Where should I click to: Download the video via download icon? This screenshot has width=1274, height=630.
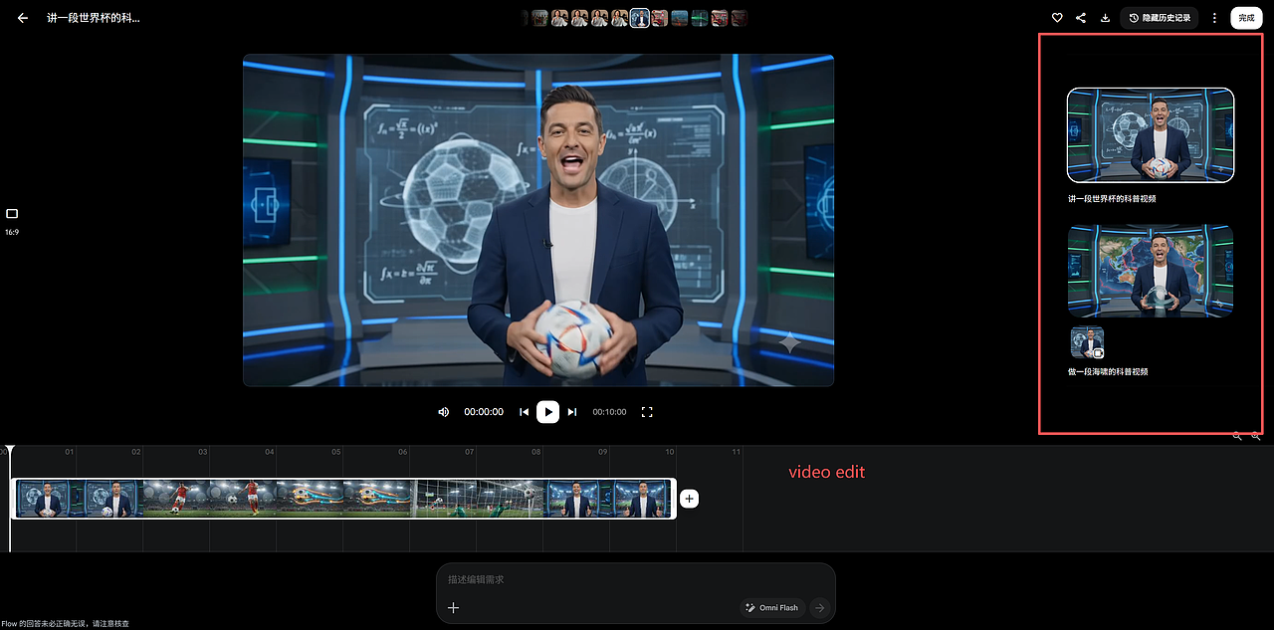(x=1105, y=18)
